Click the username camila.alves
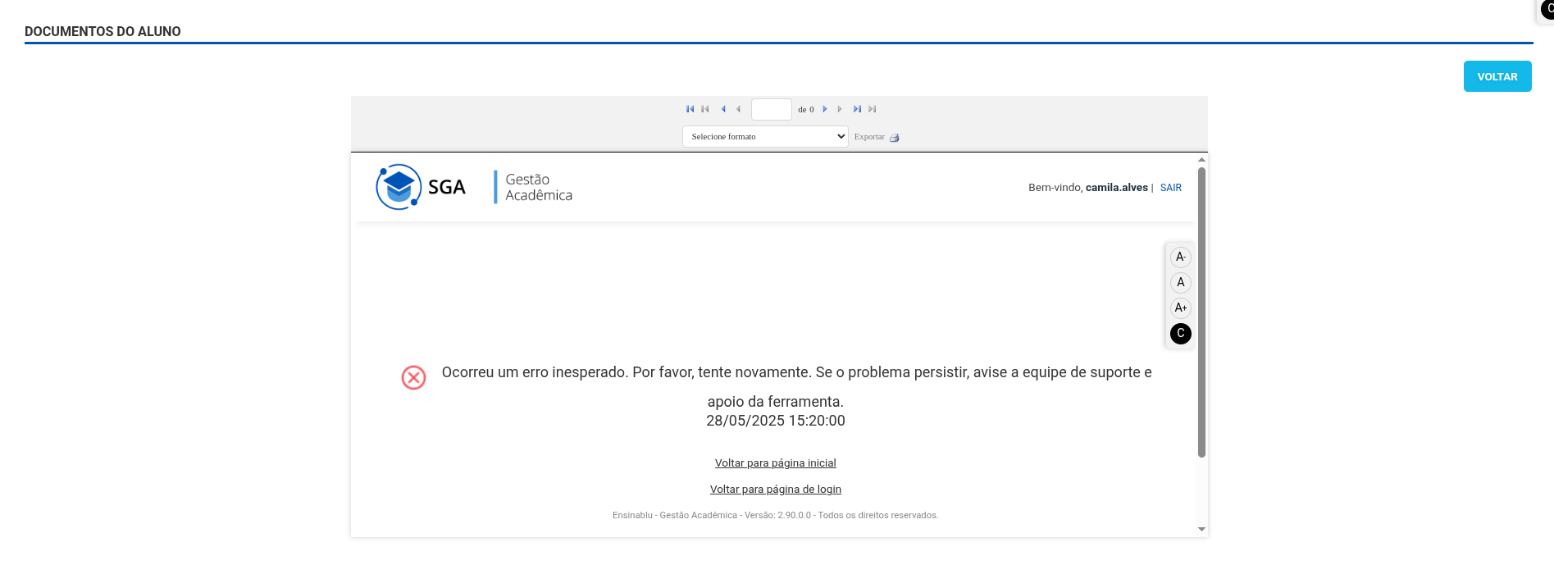The width and height of the screenshot is (1554, 565). [1117, 188]
